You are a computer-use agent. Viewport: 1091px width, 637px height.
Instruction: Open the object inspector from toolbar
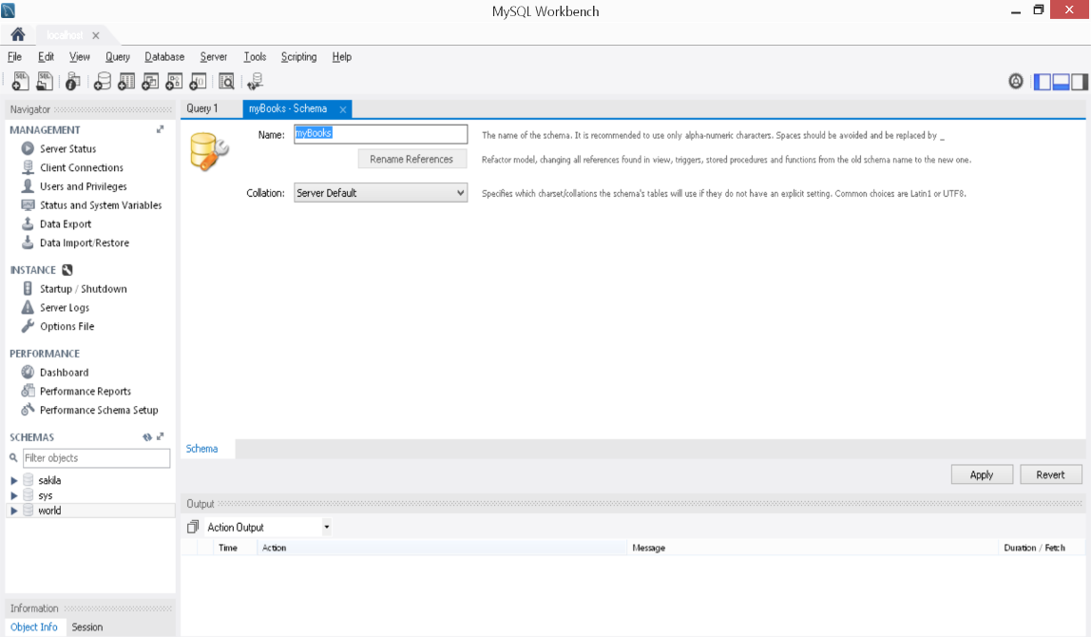72,82
